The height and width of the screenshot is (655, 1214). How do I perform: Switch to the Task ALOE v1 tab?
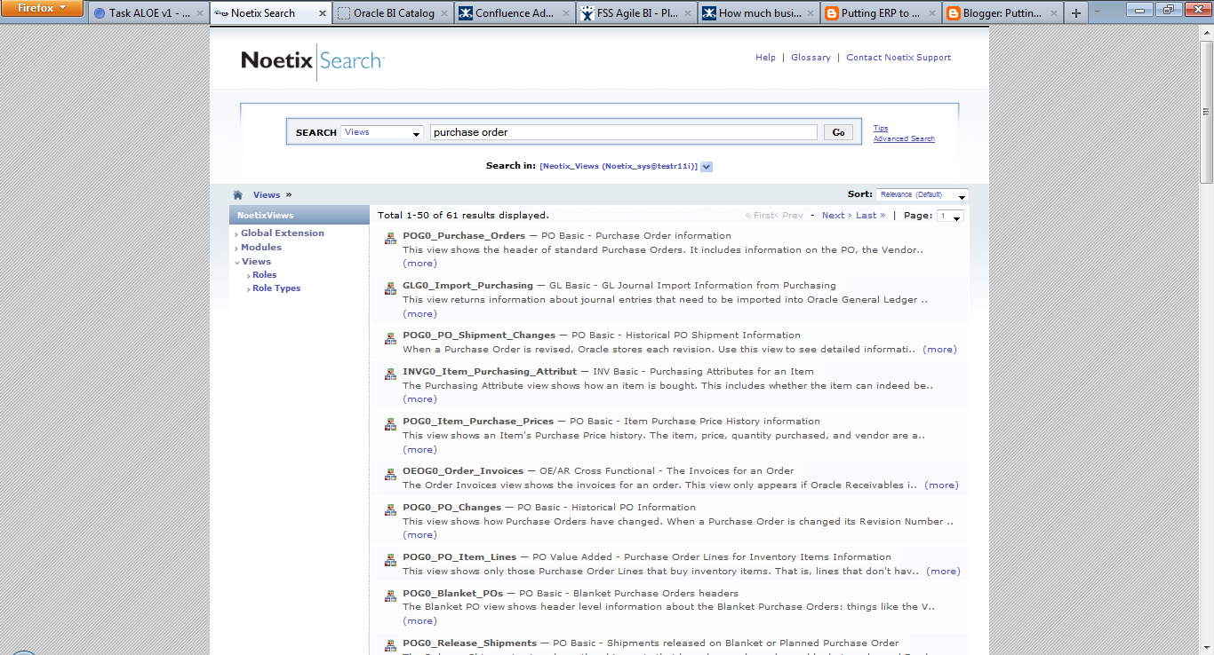click(x=149, y=13)
